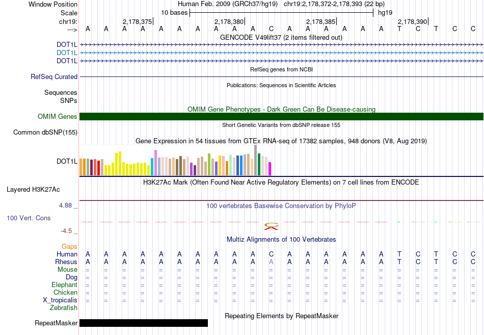Open the light-blue DOT1L GENCODE transcript label
484x335 pixels.
tap(67, 53)
